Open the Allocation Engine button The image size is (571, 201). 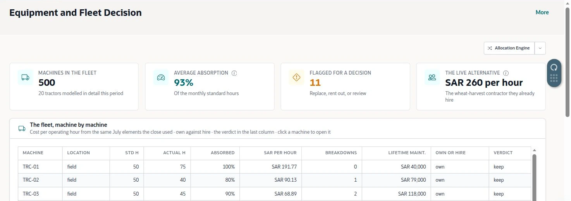[509, 48]
